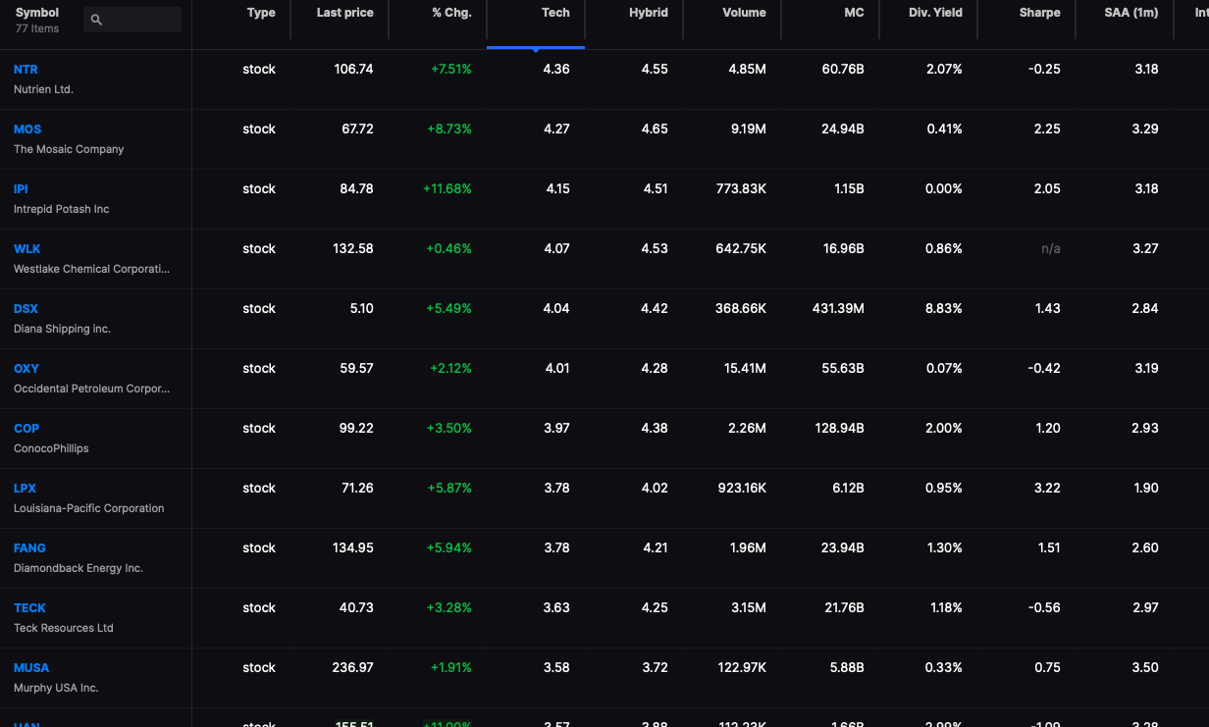Image resolution: width=1209 pixels, height=727 pixels.
Task: Select IPI volume 773.83K
Action: click(x=741, y=189)
